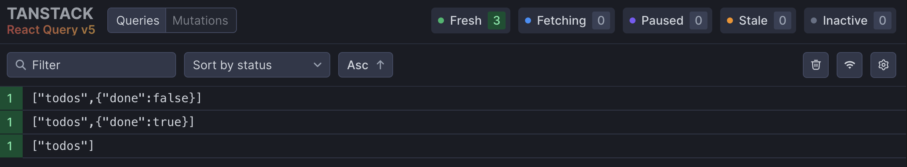The image size is (907, 167).
Task: Open the Sort by status dropdown
Action: 257,65
